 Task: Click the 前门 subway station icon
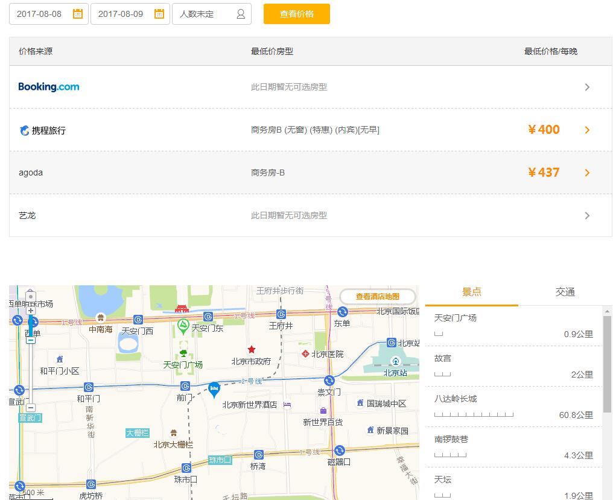[x=185, y=386]
